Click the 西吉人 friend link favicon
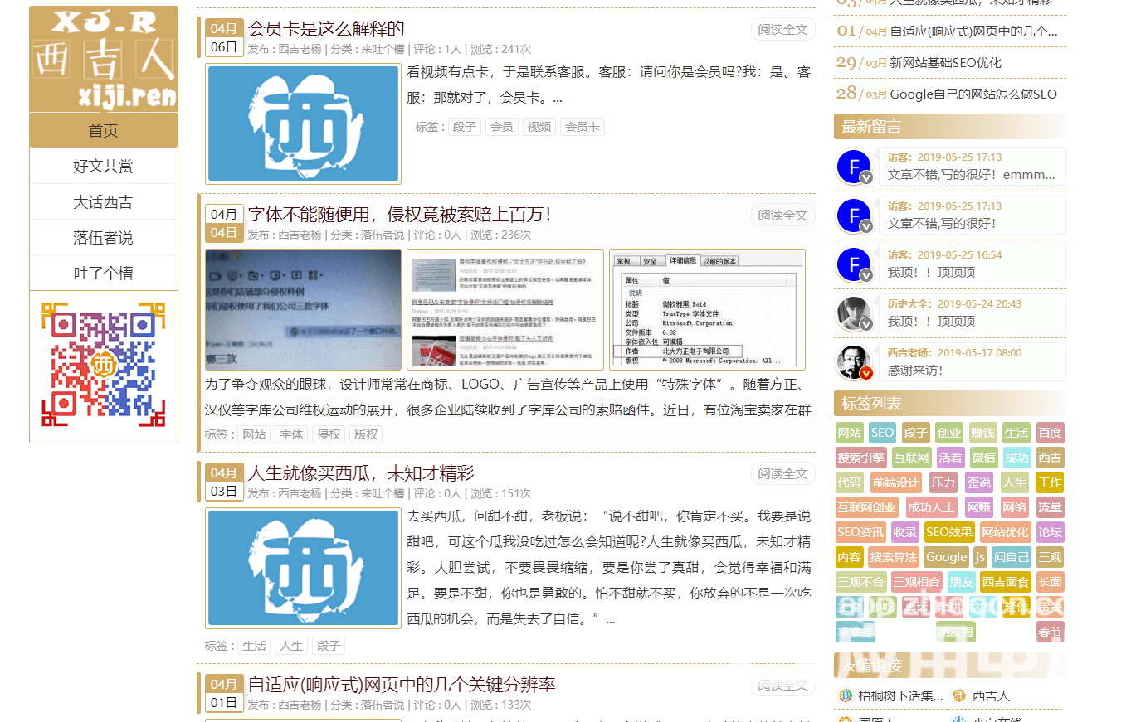 [x=959, y=695]
